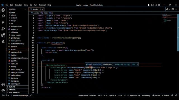Click the Go Live status button
Viewport: 179px width, 100px height.
click(x=156, y=96)
